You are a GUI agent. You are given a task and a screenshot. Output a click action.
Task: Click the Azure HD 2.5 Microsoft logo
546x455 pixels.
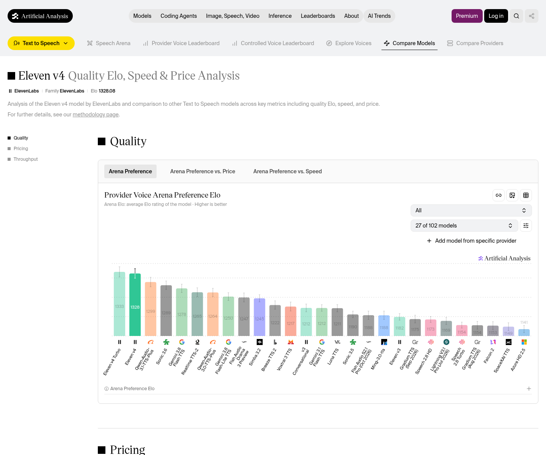pyautogui.click(x=524, y=342)
